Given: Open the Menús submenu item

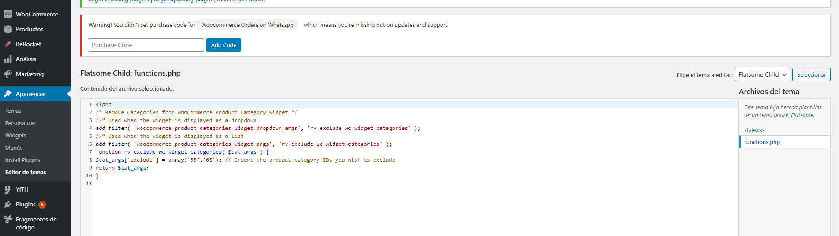Looking at the screenshot, I should [14, 147].
